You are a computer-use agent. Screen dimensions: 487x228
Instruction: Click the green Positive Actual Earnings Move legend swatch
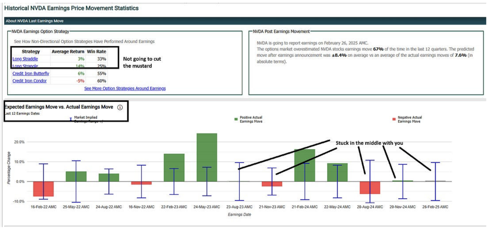pos(236,119)
